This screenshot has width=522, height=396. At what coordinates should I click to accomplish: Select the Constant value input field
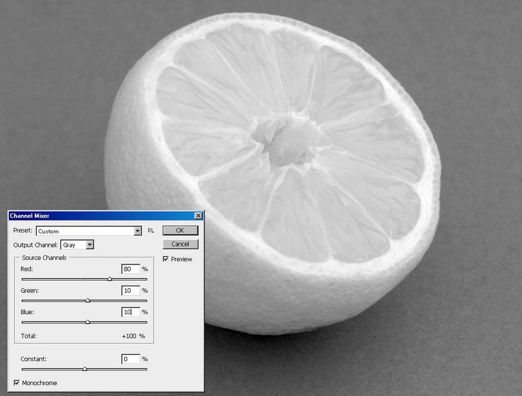(130, 359)
